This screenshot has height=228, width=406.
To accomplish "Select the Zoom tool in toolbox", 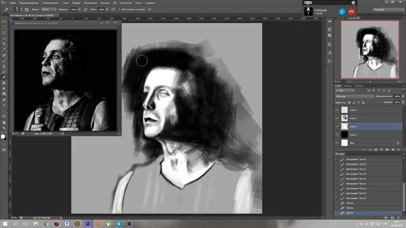I will click(x=4, y=128).
